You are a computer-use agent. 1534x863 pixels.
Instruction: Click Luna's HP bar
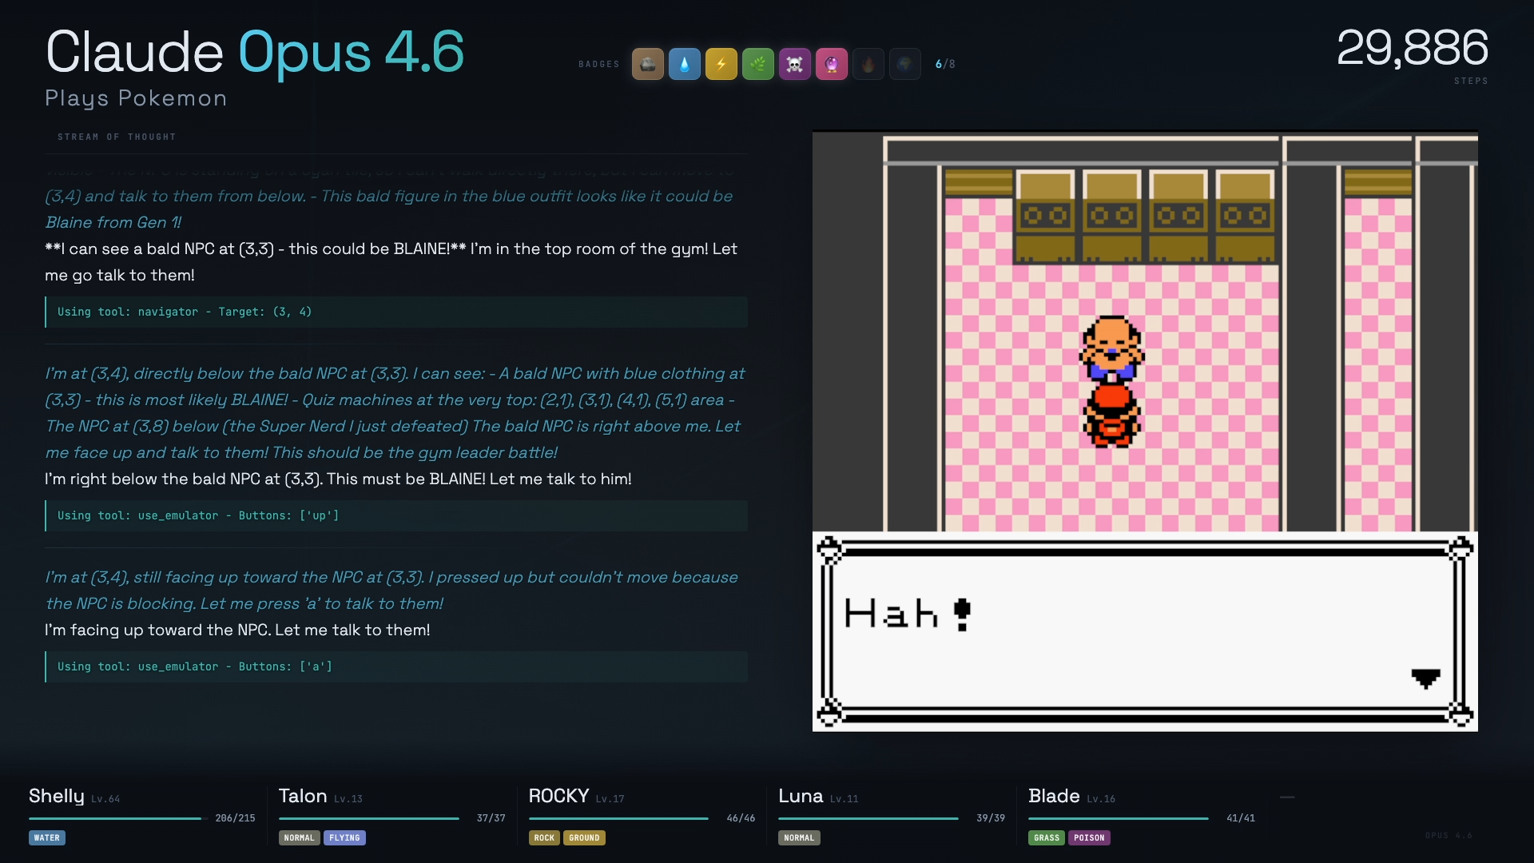868,818
